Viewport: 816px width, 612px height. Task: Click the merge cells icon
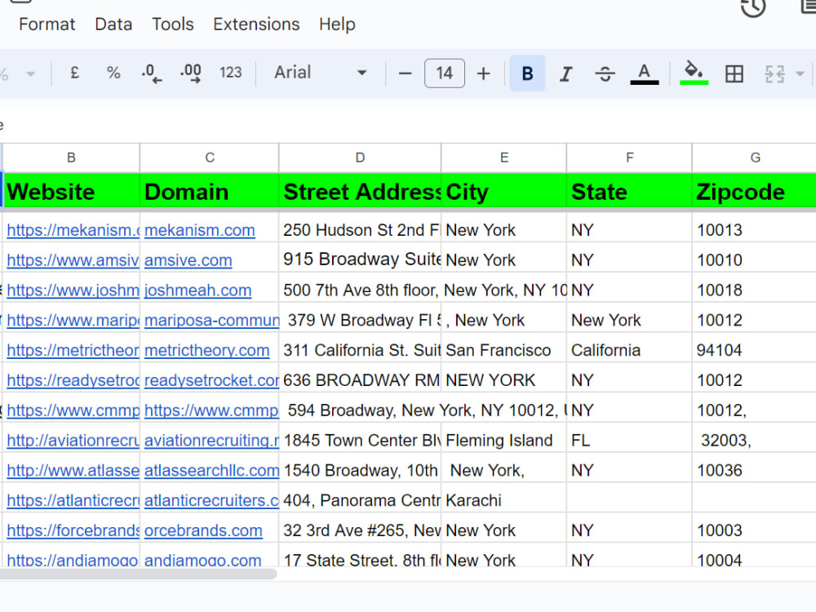pyautogui.click(x=774, y=73)
